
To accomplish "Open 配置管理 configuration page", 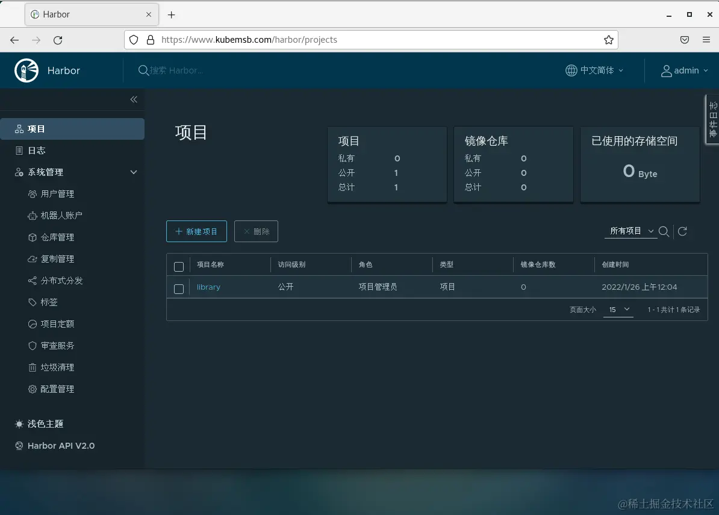I will (57, 389).
